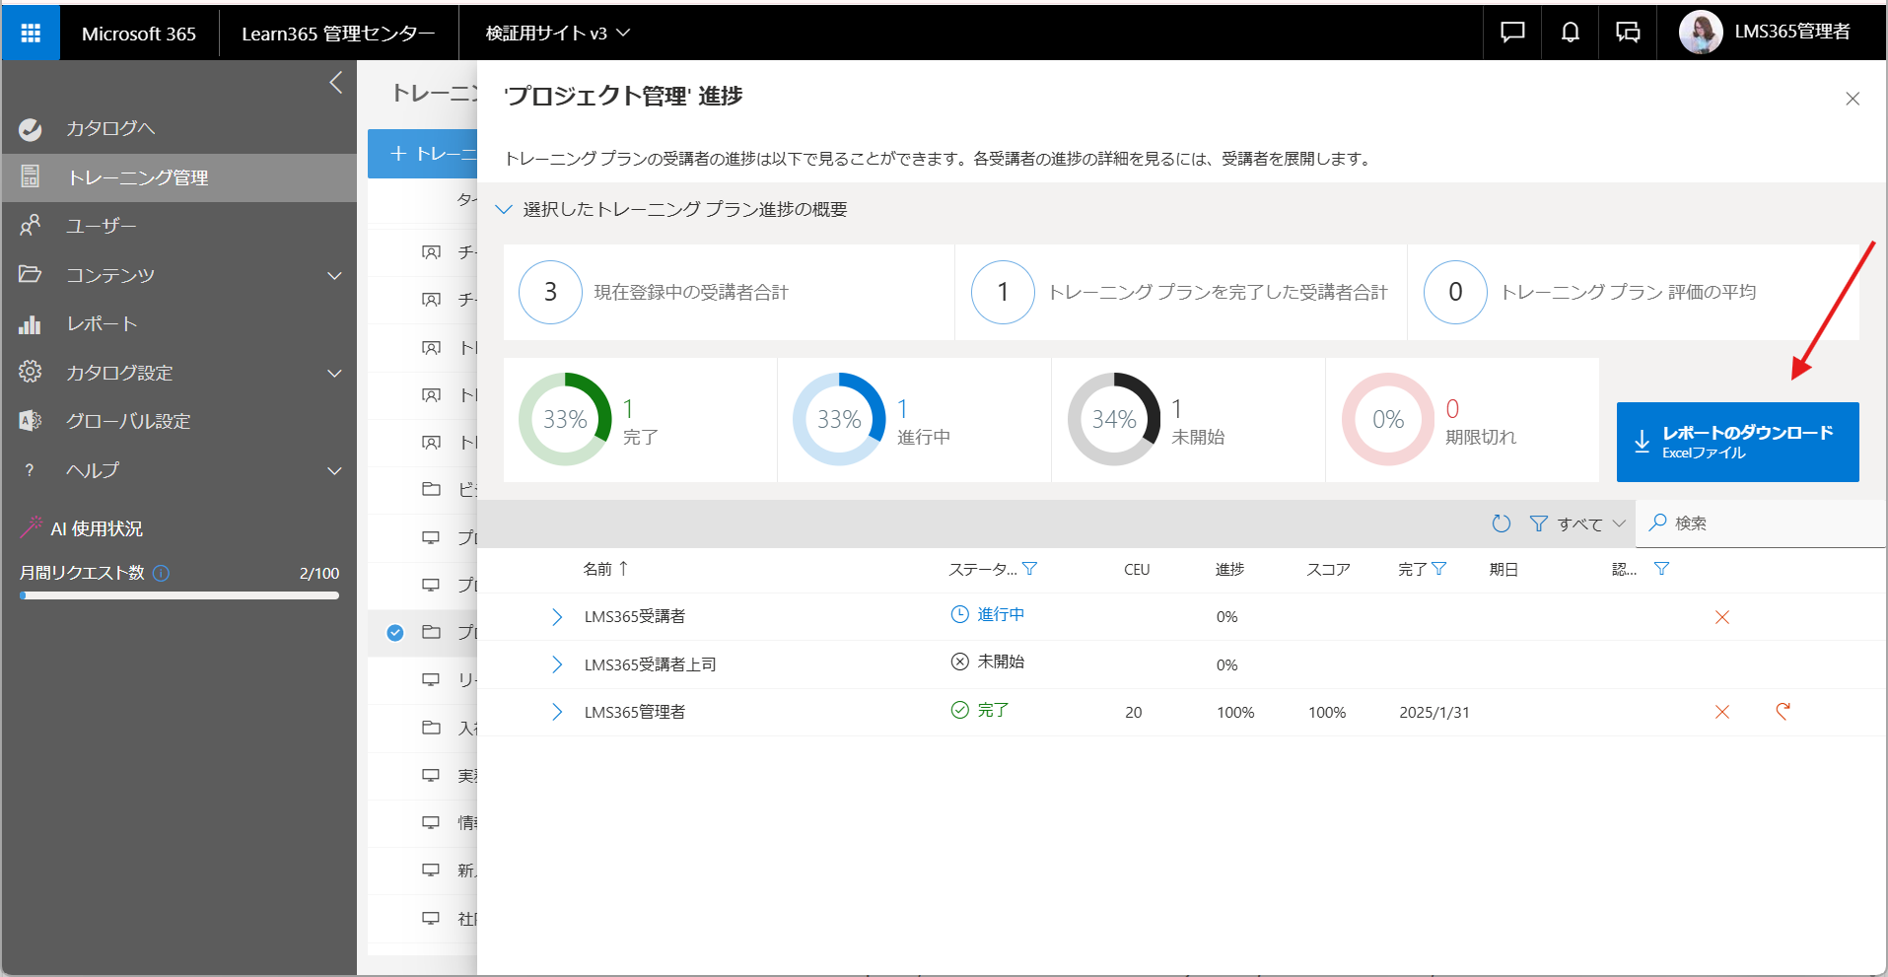Viewport: 1888px width, 977px height.
Task: Click the 月間リクエスト数 info icon
Action: (x=162, y=573)
